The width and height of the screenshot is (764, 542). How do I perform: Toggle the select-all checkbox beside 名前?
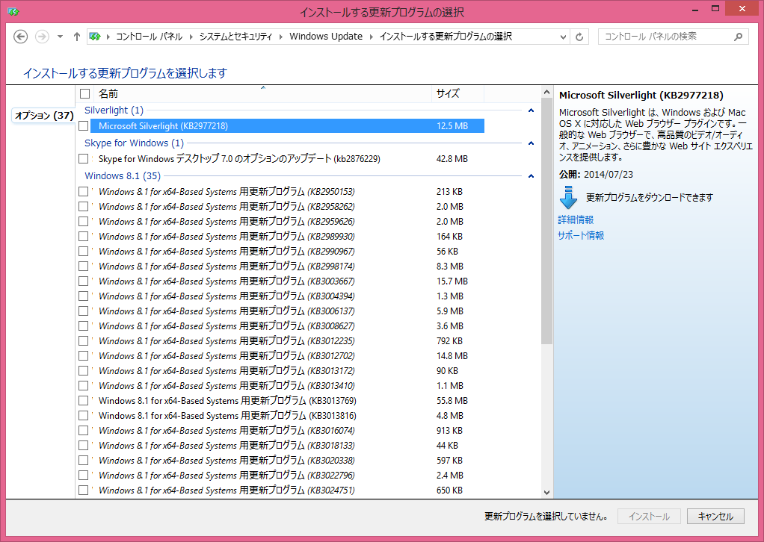point(84,93)
